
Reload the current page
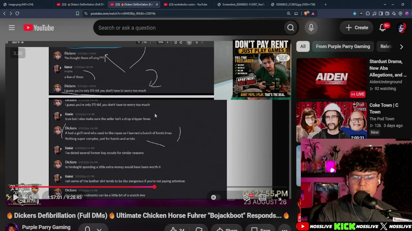click(17, 13)
